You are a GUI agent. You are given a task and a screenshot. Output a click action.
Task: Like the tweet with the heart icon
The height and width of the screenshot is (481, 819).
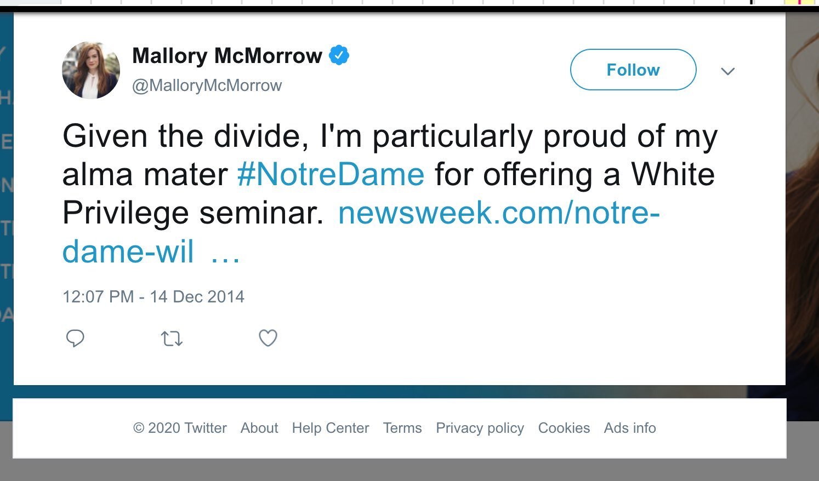[x=268, y=339]
